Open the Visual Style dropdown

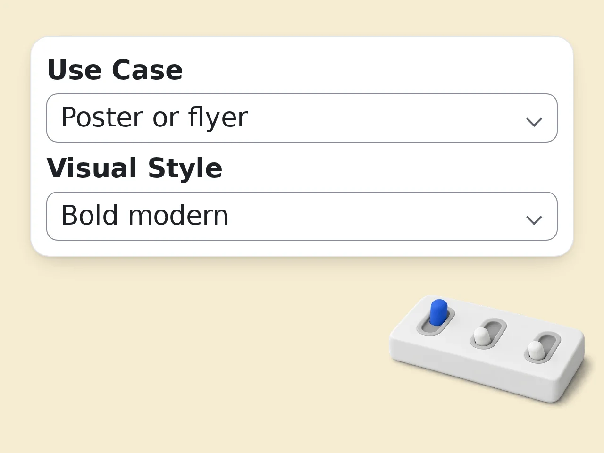coord(302,216)
